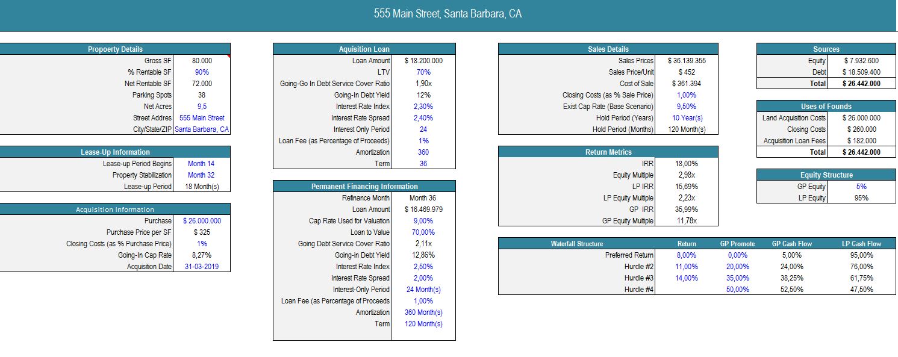Click the Gross SF value cell showing 80.000

[x=202, y=61]
